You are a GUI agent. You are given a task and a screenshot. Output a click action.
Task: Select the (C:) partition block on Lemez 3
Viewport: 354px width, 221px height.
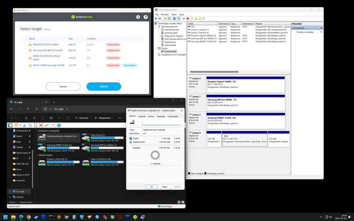tap(245, 139)
